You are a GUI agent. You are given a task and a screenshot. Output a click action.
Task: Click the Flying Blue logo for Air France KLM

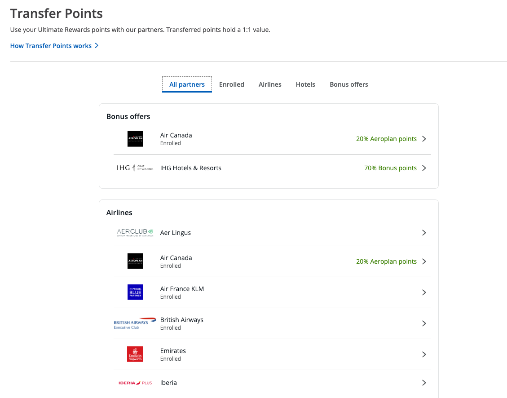pos(135,292)
